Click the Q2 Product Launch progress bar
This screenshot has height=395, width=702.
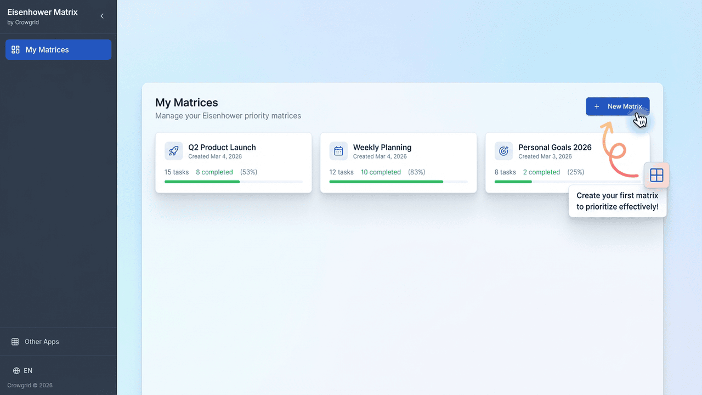tap(233, 182)
